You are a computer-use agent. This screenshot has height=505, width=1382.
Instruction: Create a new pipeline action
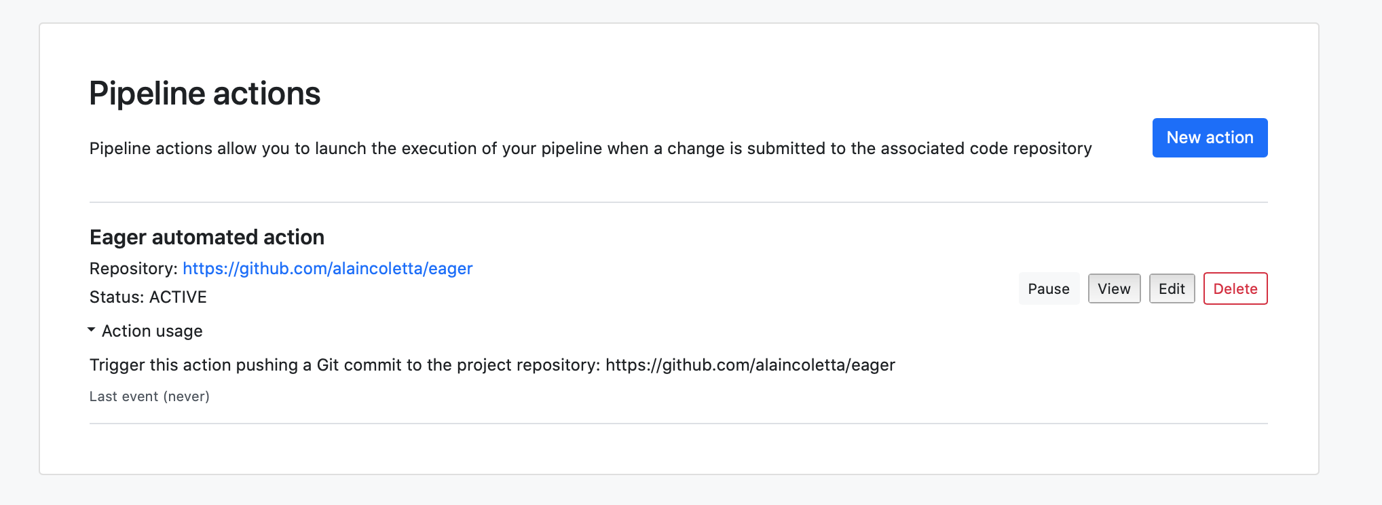(x=1210, y=138)
